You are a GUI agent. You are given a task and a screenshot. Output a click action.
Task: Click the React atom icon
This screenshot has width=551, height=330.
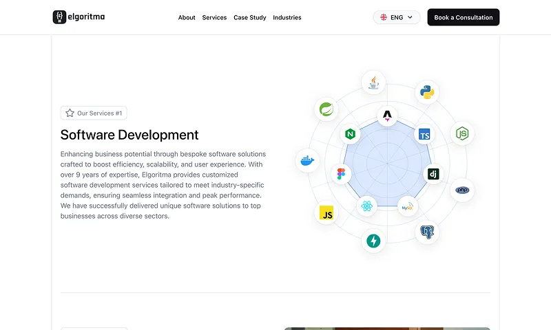point(366,206)
